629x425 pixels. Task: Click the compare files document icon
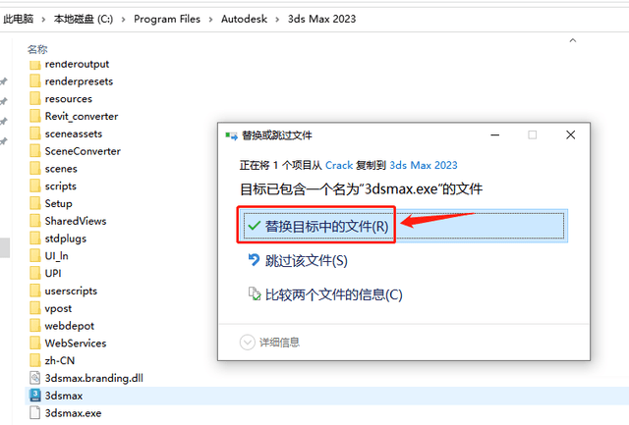pos(253,294)
